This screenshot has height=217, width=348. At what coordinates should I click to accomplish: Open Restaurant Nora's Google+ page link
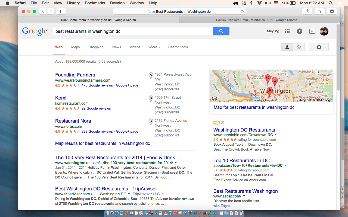[x=127, y=131]
